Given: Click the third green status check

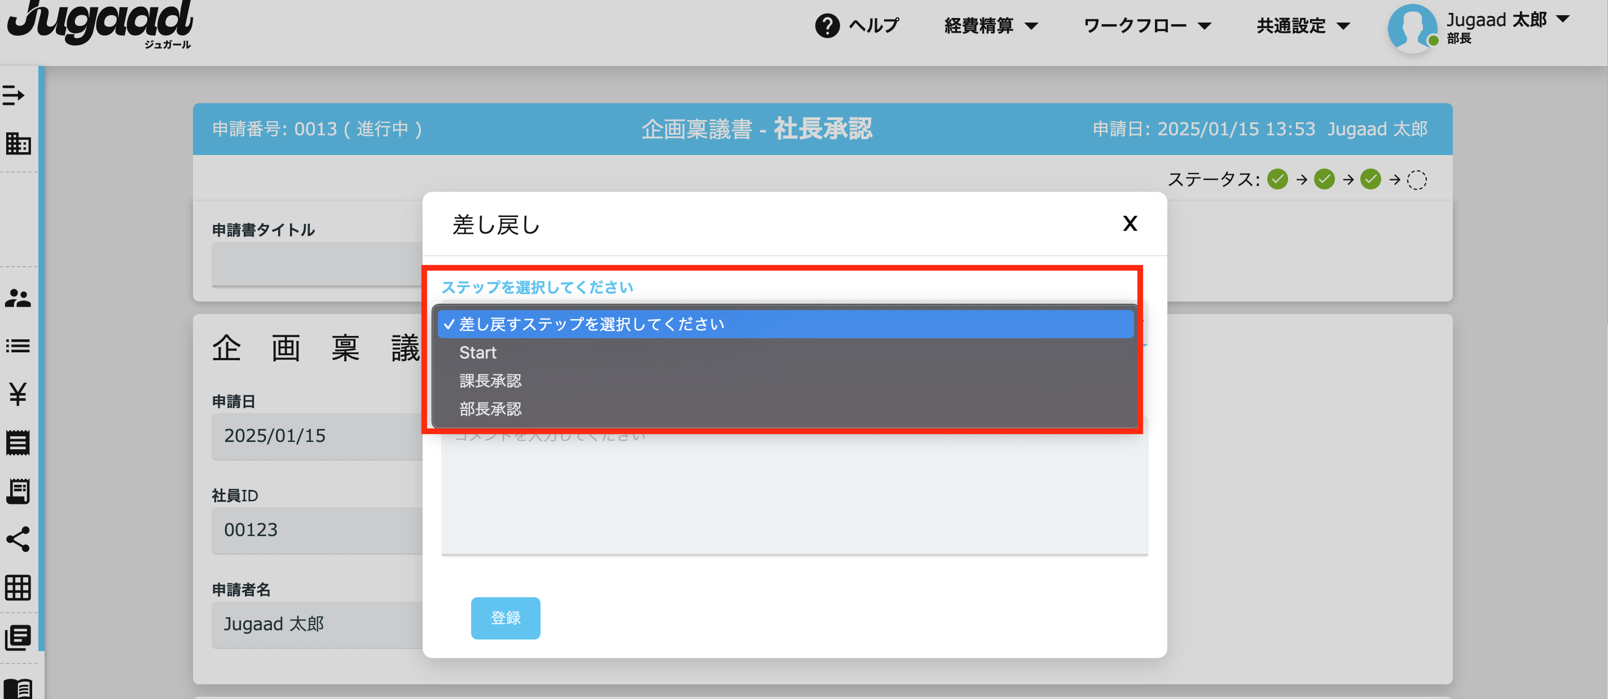Looking at the screenshot, I should pos(1371,180).
